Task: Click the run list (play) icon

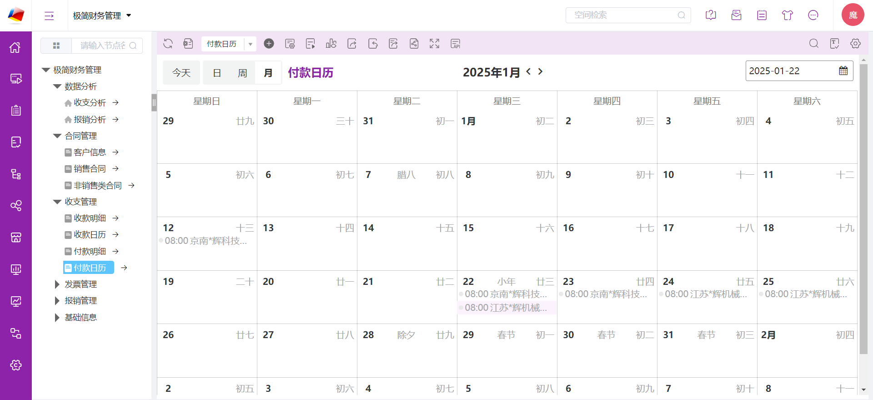Action: point(311,44)
